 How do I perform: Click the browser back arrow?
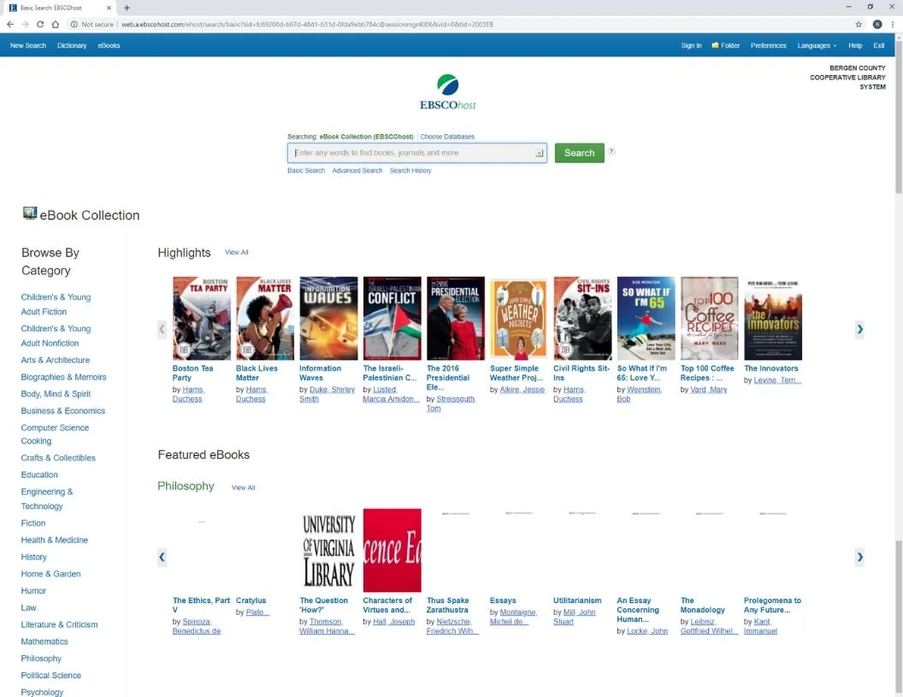(x=9, y=24)
